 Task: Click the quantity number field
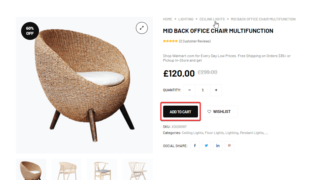point(203,90)
